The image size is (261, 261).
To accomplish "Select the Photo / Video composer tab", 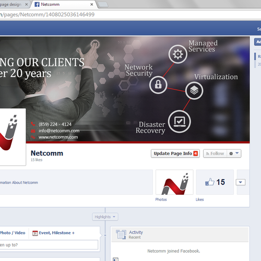I will pyautogui.click(x=13, y=233).
